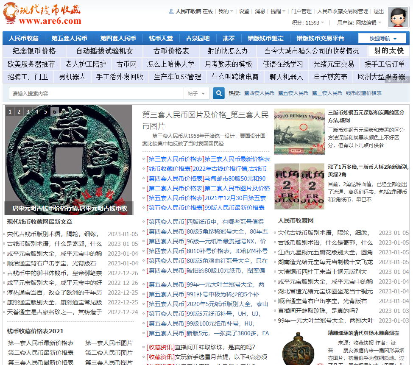
Task: Click the user profile icon beside 人民币收藏
Action: [171, 11]
